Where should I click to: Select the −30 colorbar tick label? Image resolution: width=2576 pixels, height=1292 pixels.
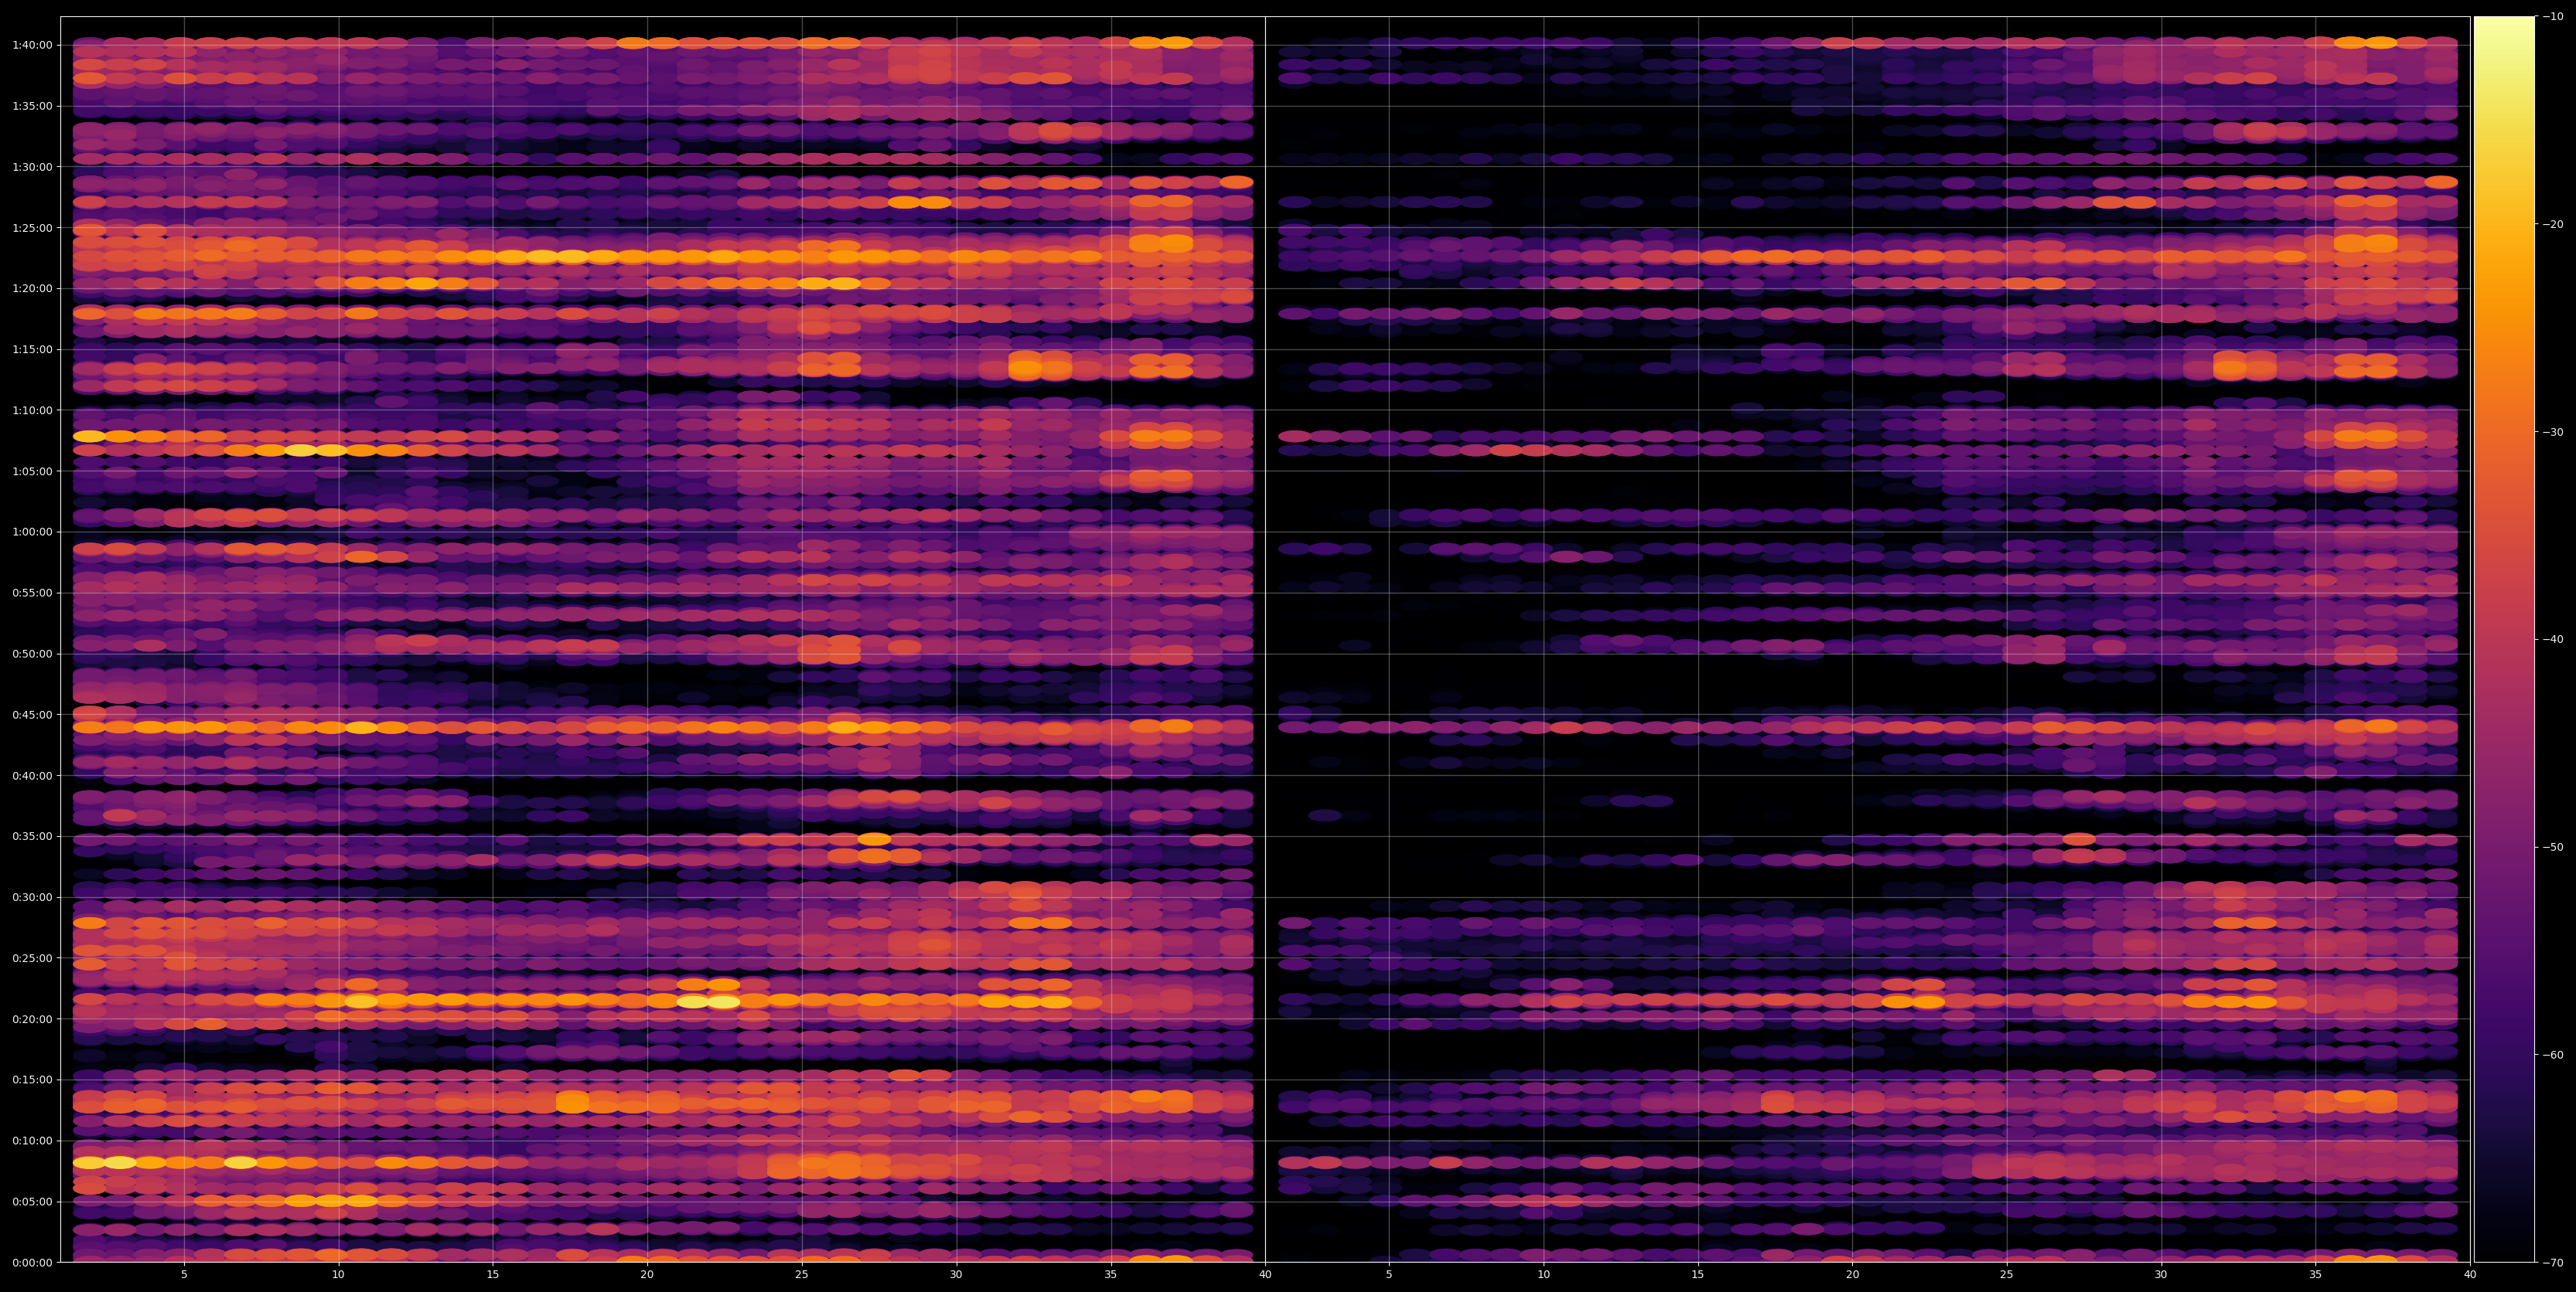pos(2553,432)
